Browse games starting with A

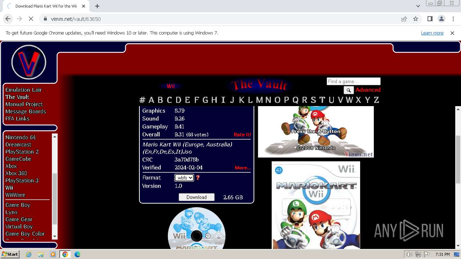[151, 100]
